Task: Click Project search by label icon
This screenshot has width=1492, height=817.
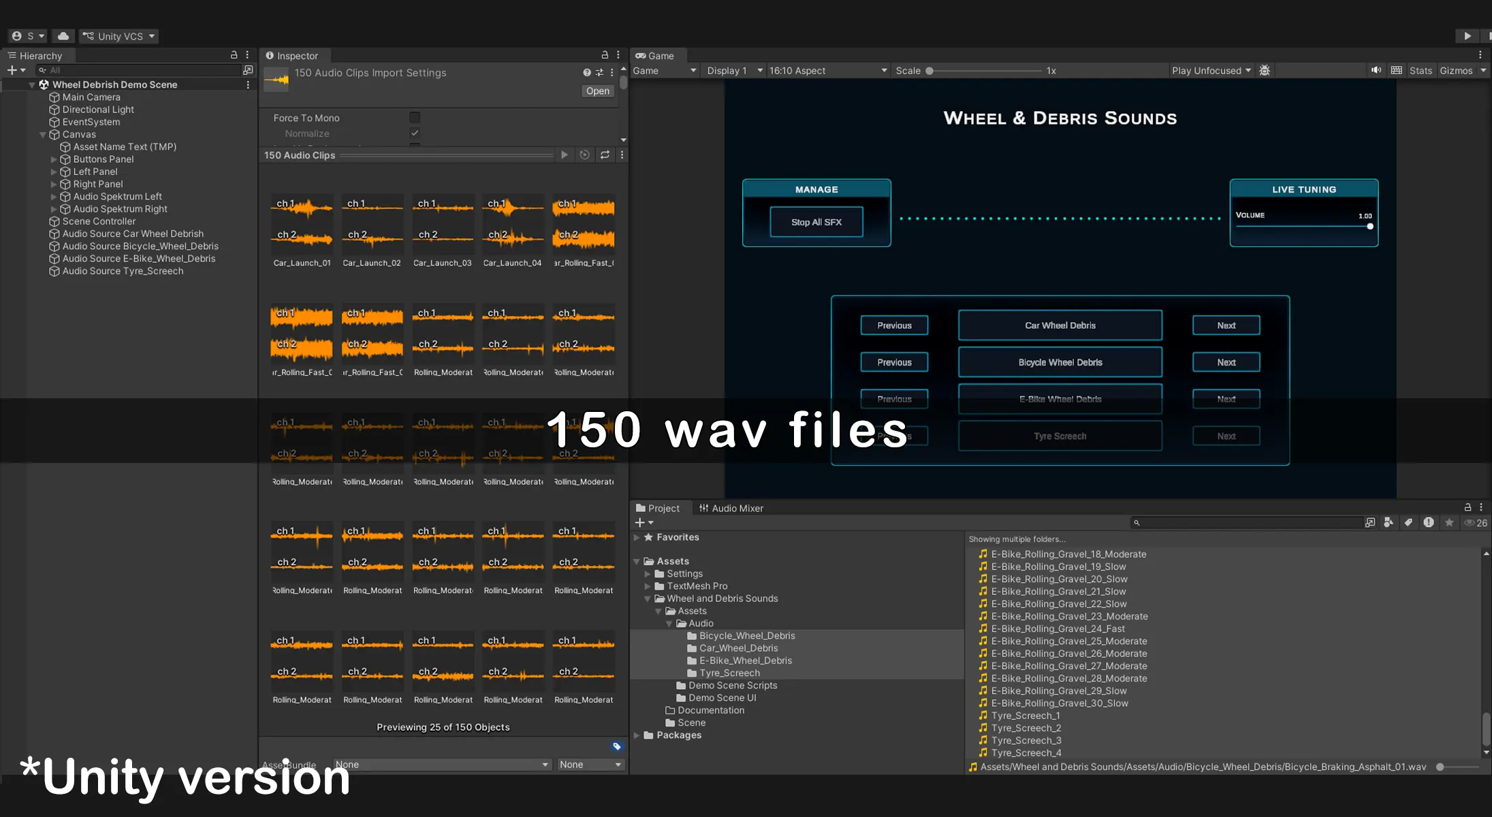Action: click(1408, 523)
